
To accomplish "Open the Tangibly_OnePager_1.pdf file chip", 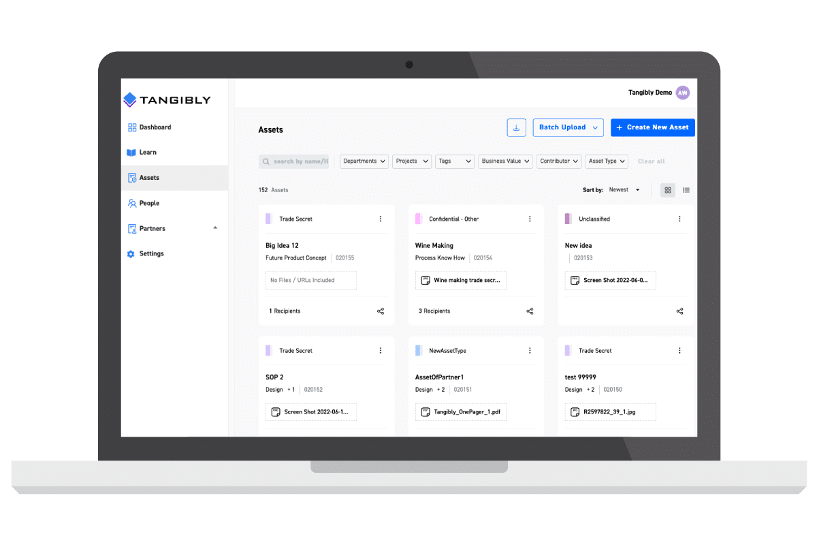I will point(460,411).
